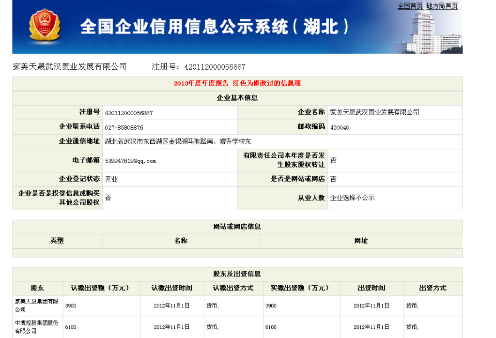Select the postal code 430040

point(340,127)
